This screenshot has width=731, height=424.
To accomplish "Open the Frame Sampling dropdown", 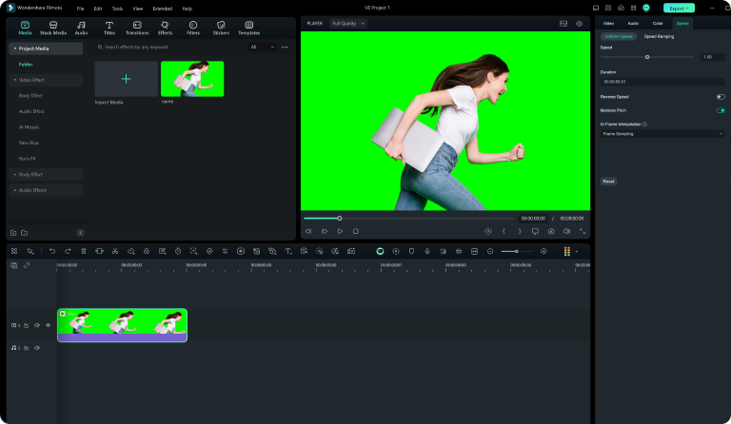I will pyautogui.click(x=662, y=134).
